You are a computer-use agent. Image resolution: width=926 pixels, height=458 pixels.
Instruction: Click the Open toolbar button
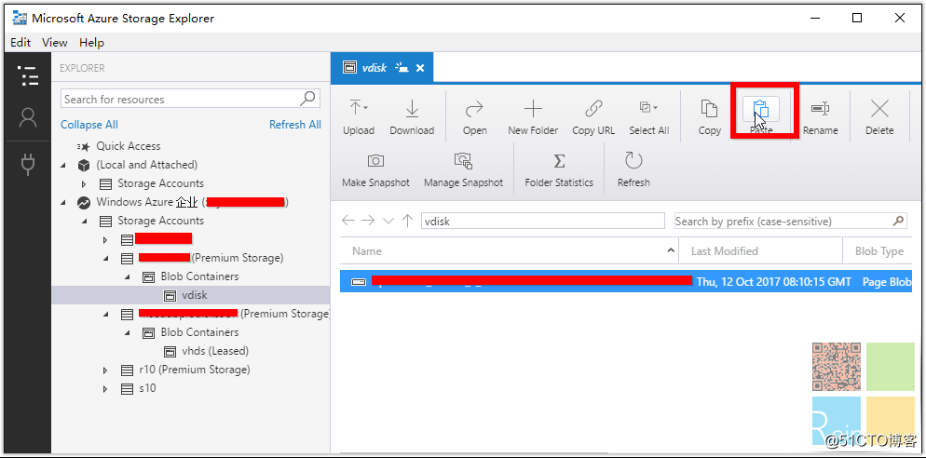coord(475,117)
